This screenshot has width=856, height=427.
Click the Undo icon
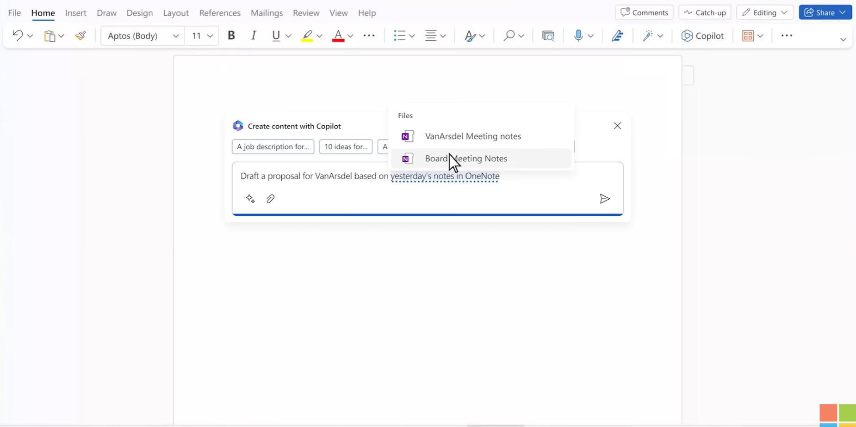(x=18, y=36)
